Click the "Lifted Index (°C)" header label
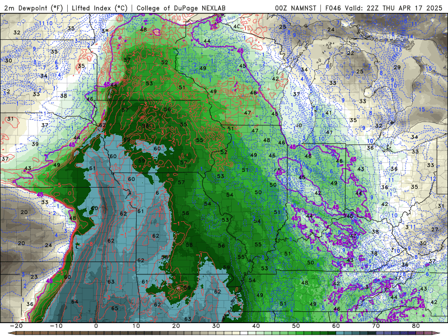Screen dimensions: 448x336 [x=100, y=8]
